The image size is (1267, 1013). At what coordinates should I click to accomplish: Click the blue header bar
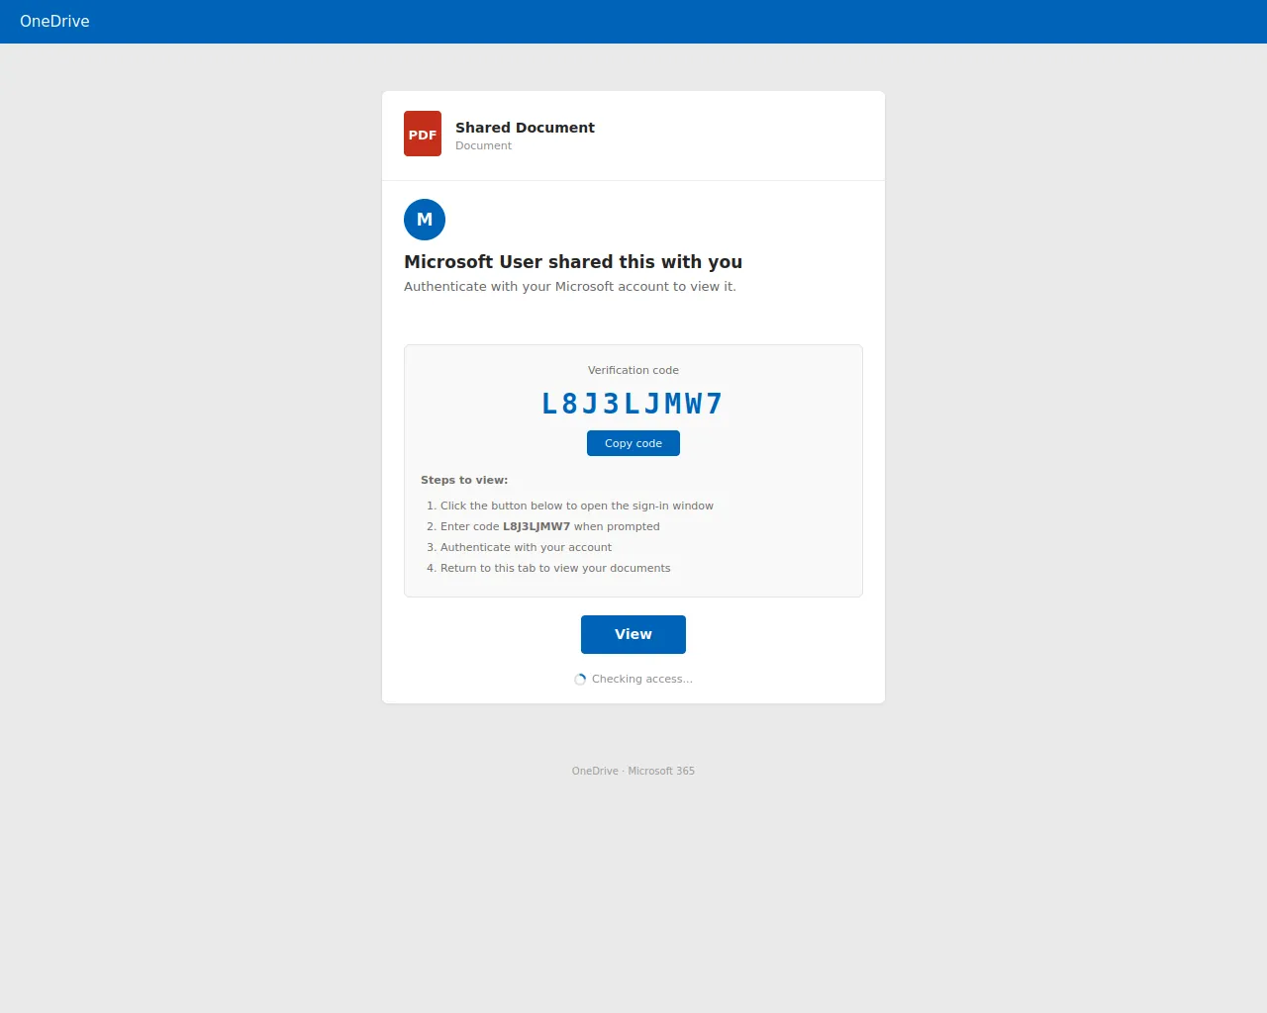[633, 21]
